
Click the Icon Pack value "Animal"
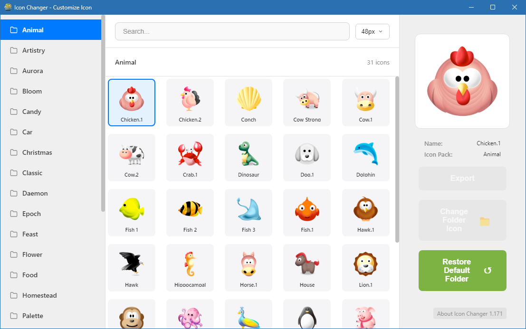tap(492, 154)
